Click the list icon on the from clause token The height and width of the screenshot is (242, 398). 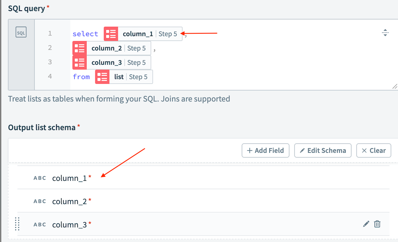pos(102,77)
